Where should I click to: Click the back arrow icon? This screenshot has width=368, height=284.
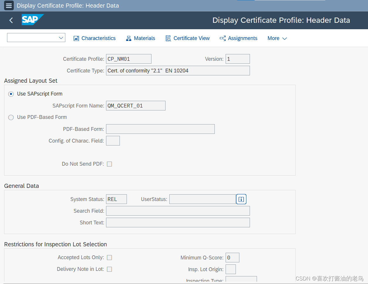(x=11, y=20)
